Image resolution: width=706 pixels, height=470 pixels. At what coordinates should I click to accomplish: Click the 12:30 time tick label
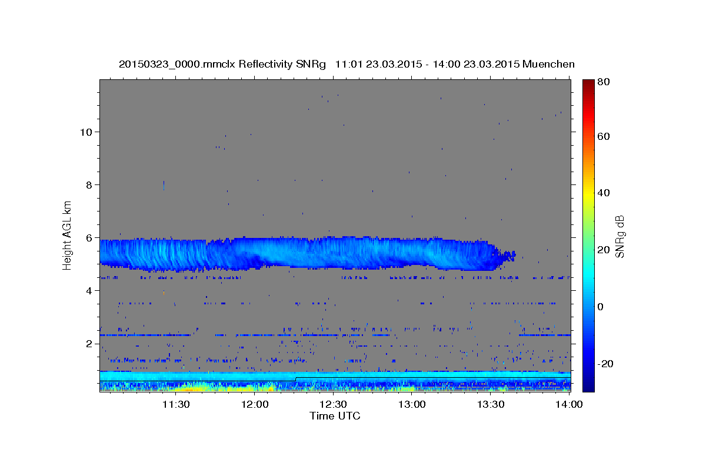click(334, 404)
